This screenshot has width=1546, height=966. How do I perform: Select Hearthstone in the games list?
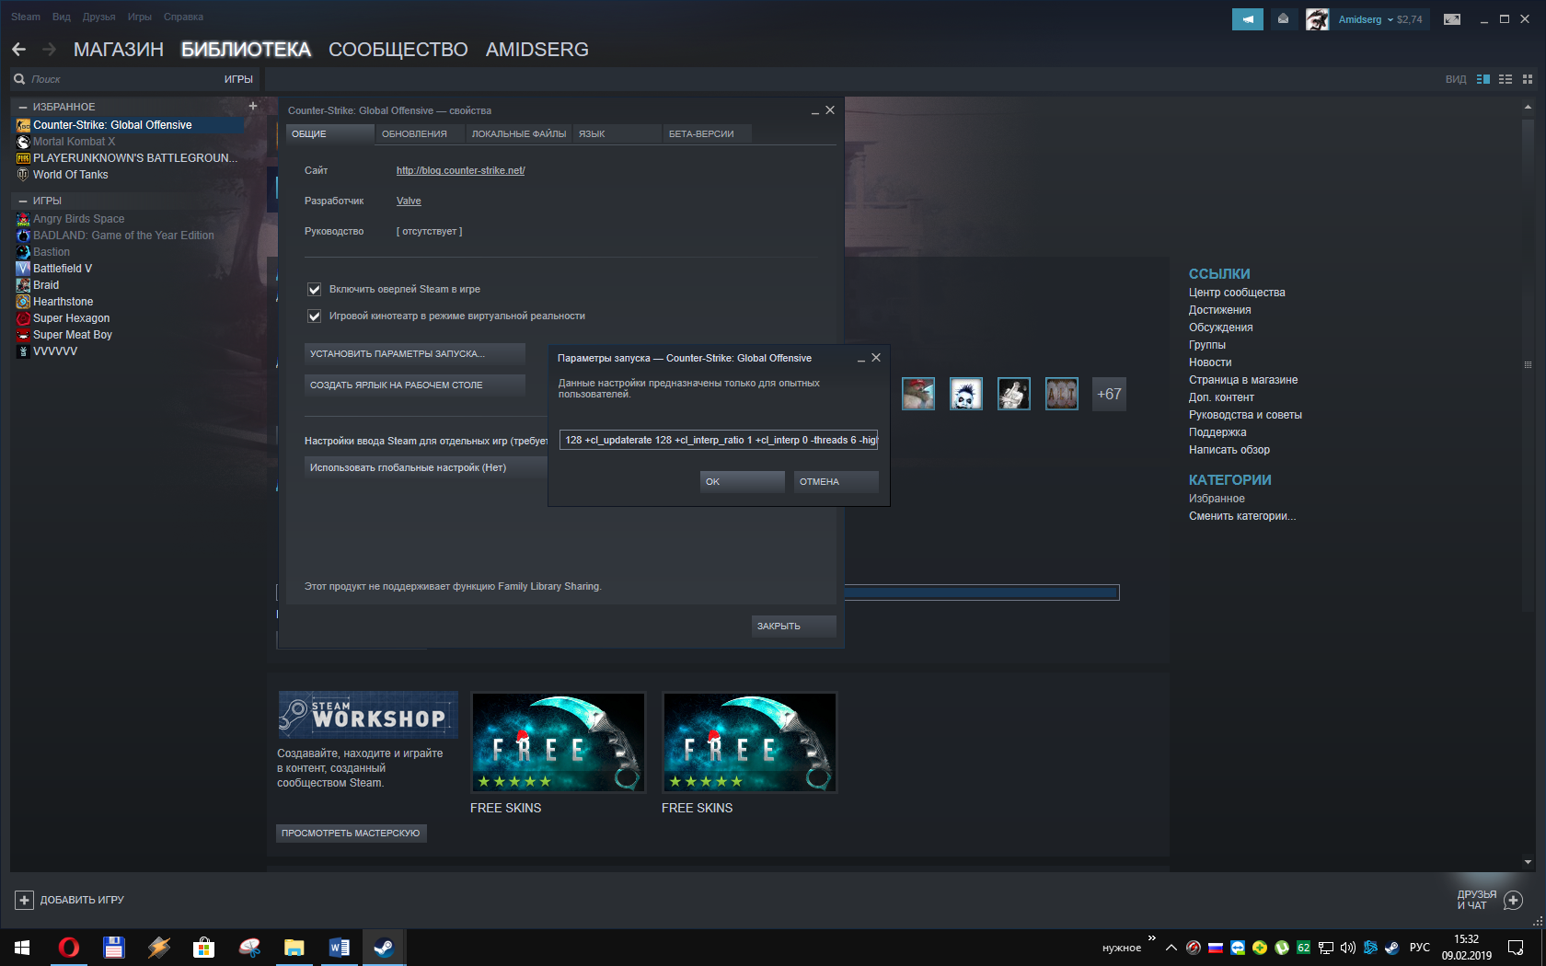(x=63, y=302)
